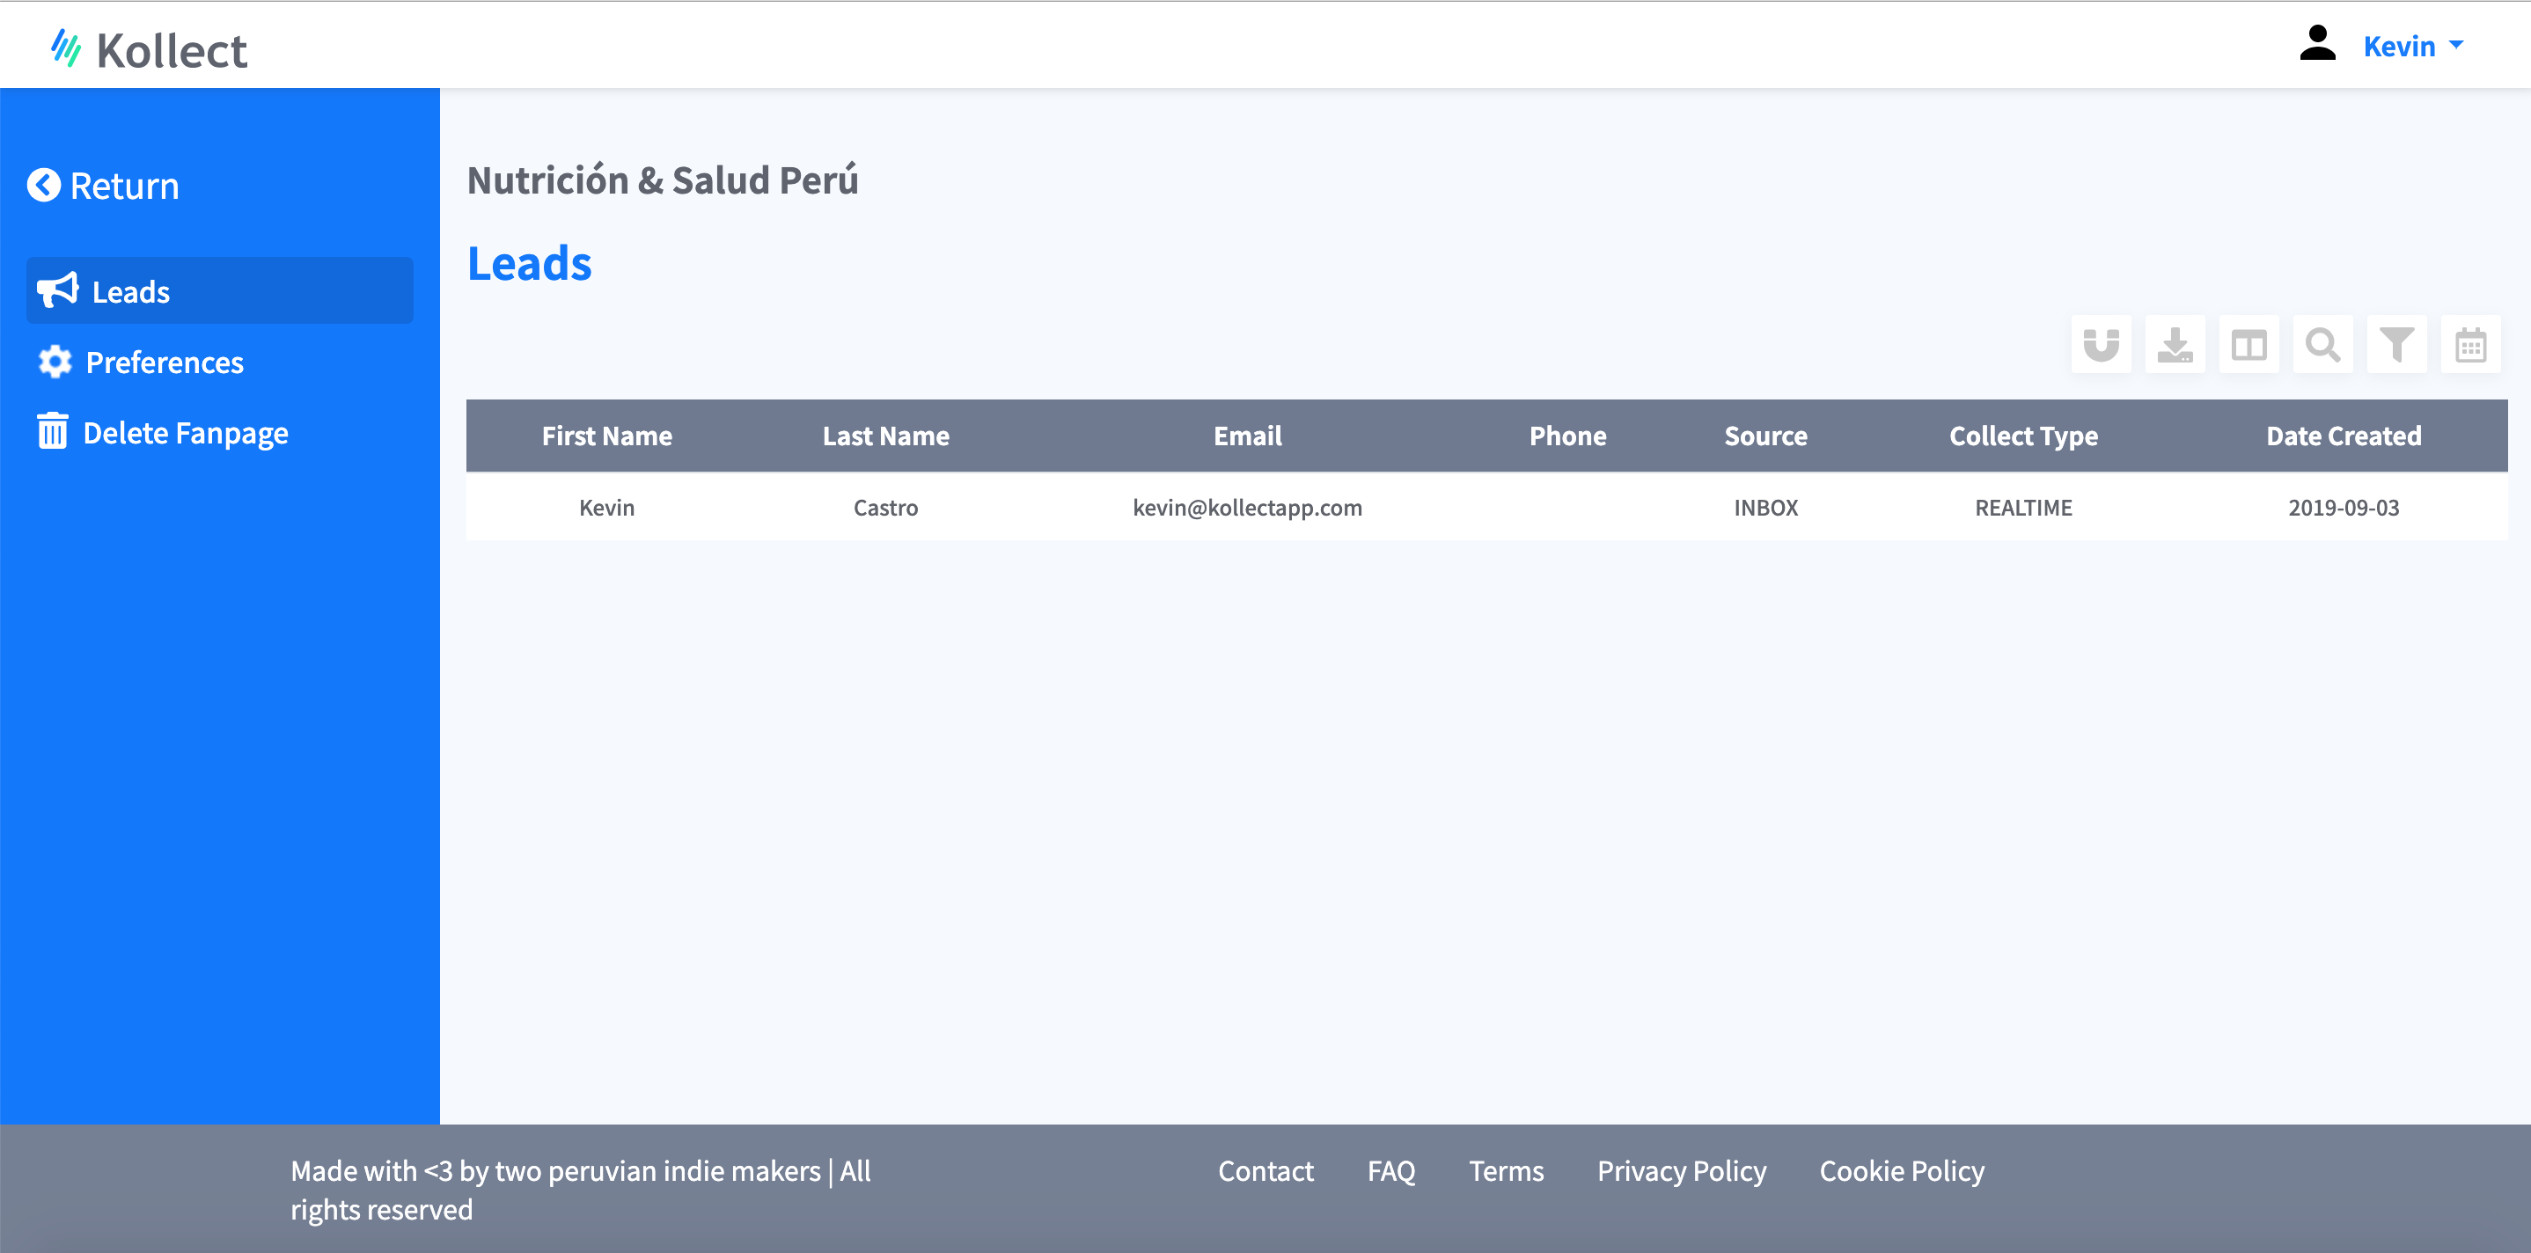2531x1253 pixels.
Task: Click the Date Created column header
Action: [x=2343, y=436]
